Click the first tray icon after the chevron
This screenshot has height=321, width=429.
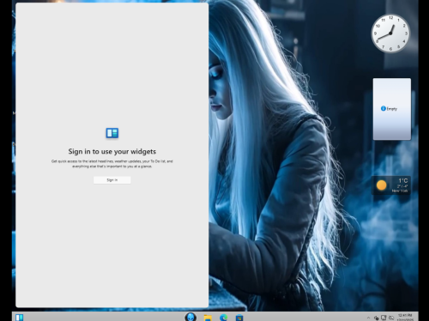coord(377,318)
